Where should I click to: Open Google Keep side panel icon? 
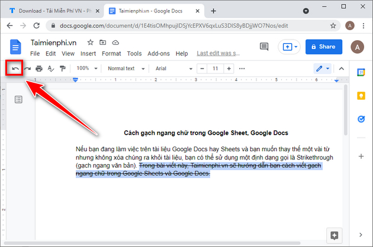tap(361, 96)
